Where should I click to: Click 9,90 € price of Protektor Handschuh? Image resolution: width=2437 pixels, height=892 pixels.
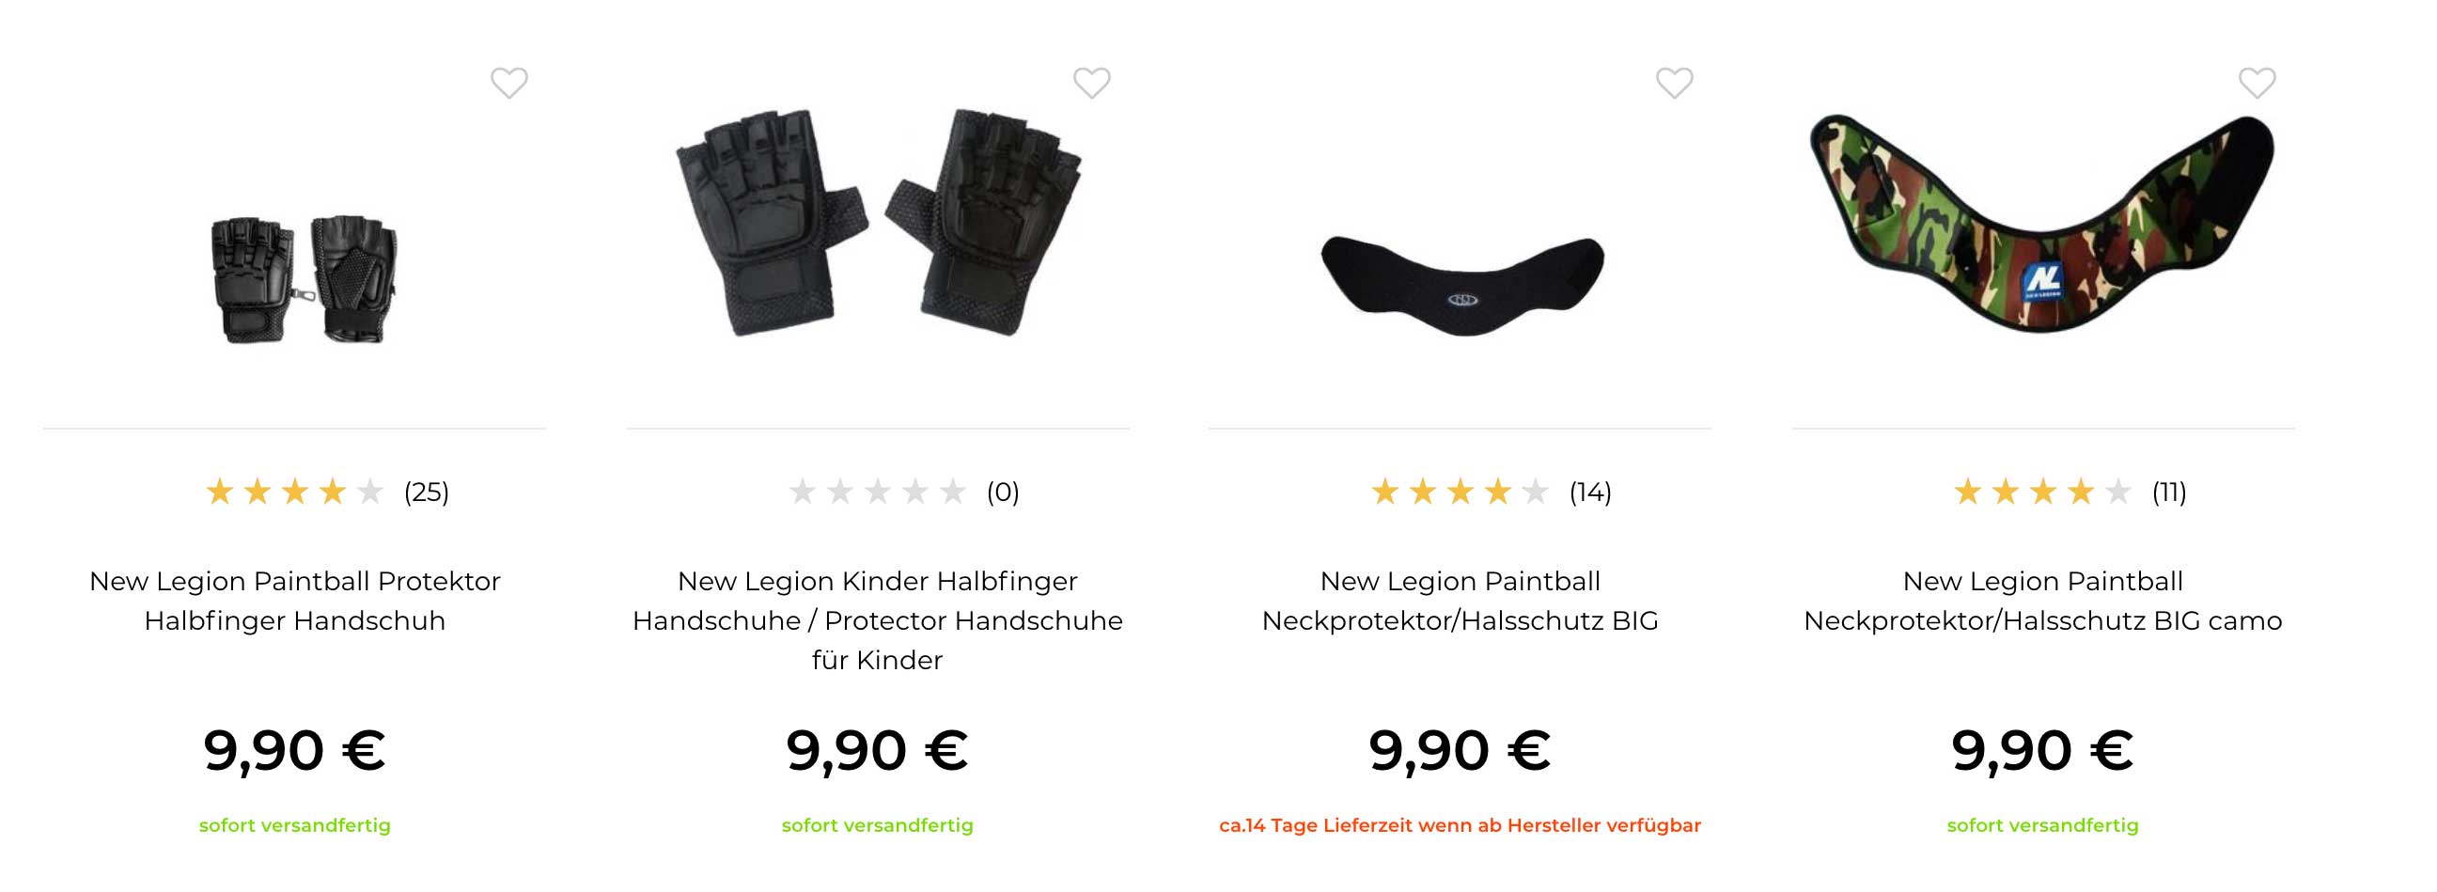click(294, 750)
